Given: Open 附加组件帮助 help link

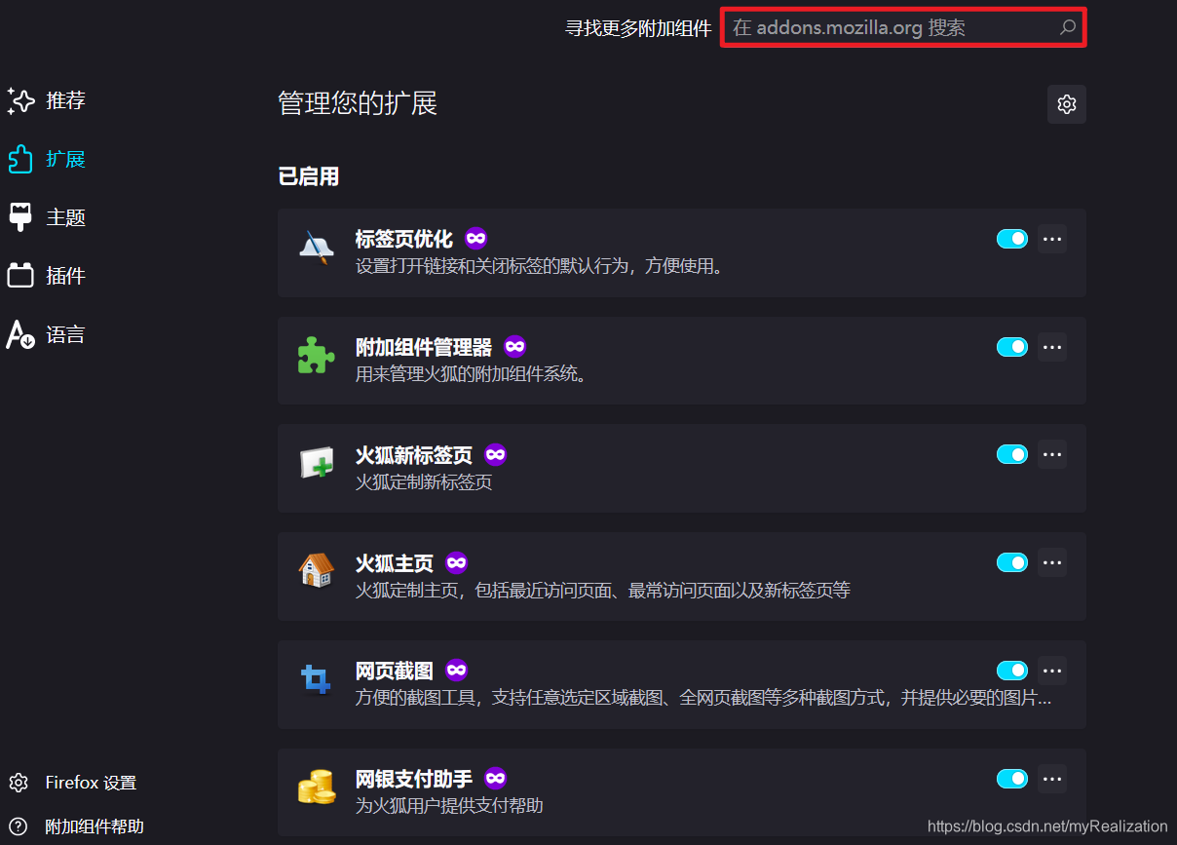Looking at the screenshot, I should point(95,826).
